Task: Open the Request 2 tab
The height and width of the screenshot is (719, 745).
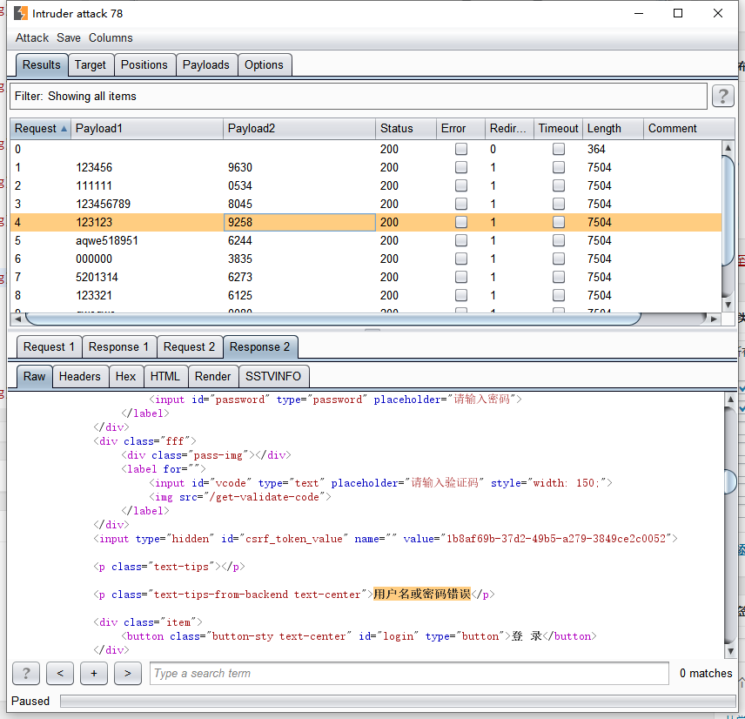Action: click(189, 347)
